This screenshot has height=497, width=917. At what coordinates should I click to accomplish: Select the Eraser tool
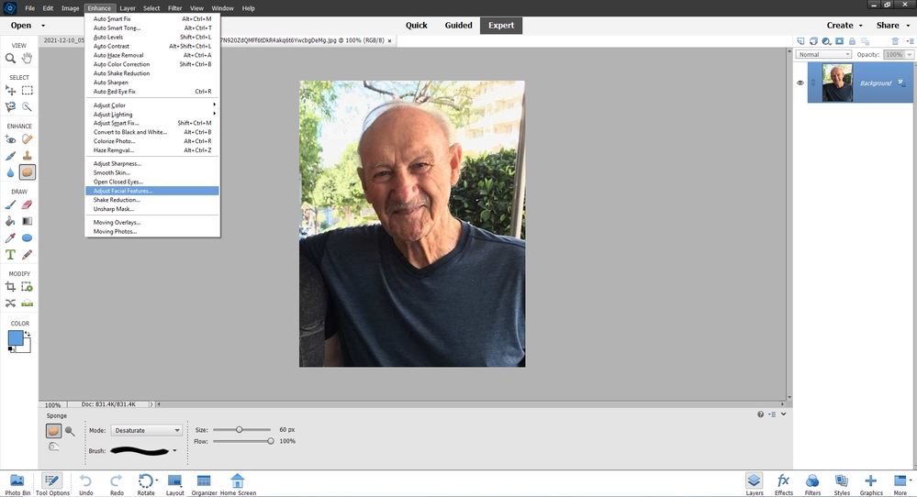click(x=27, y=205)
